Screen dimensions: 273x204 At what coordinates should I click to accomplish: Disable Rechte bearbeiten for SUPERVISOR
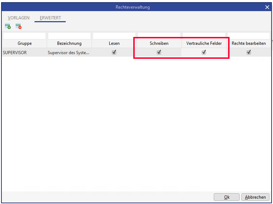pyautogui.click(x=249, y=52)
